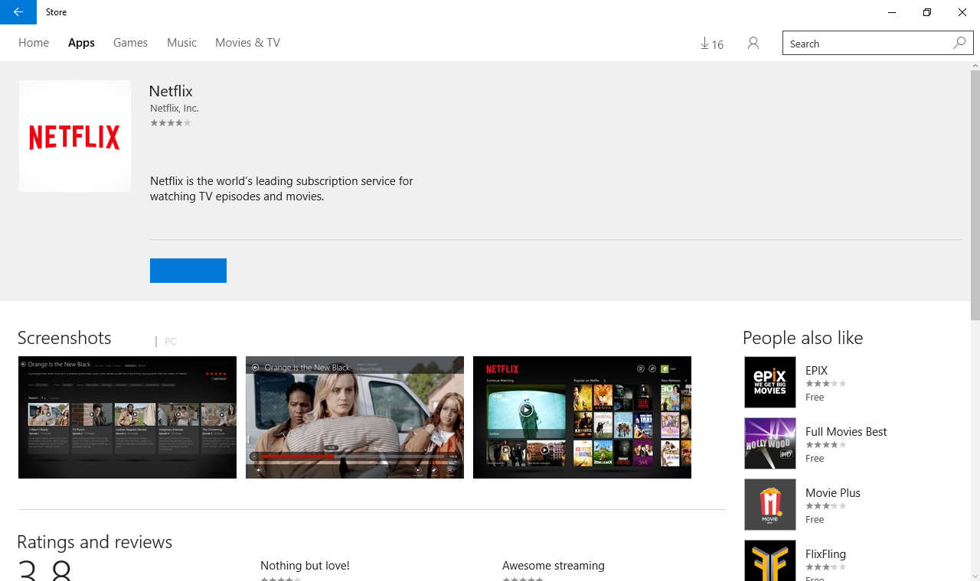Image resolution: width=980 pixels, height=581 pixels.
Task: Go to Movies & TV tab
Action: 247,43
